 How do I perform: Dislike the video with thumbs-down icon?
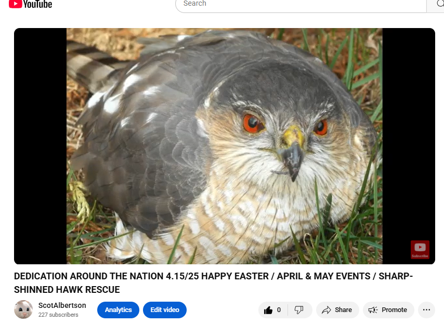coord(299,310)
